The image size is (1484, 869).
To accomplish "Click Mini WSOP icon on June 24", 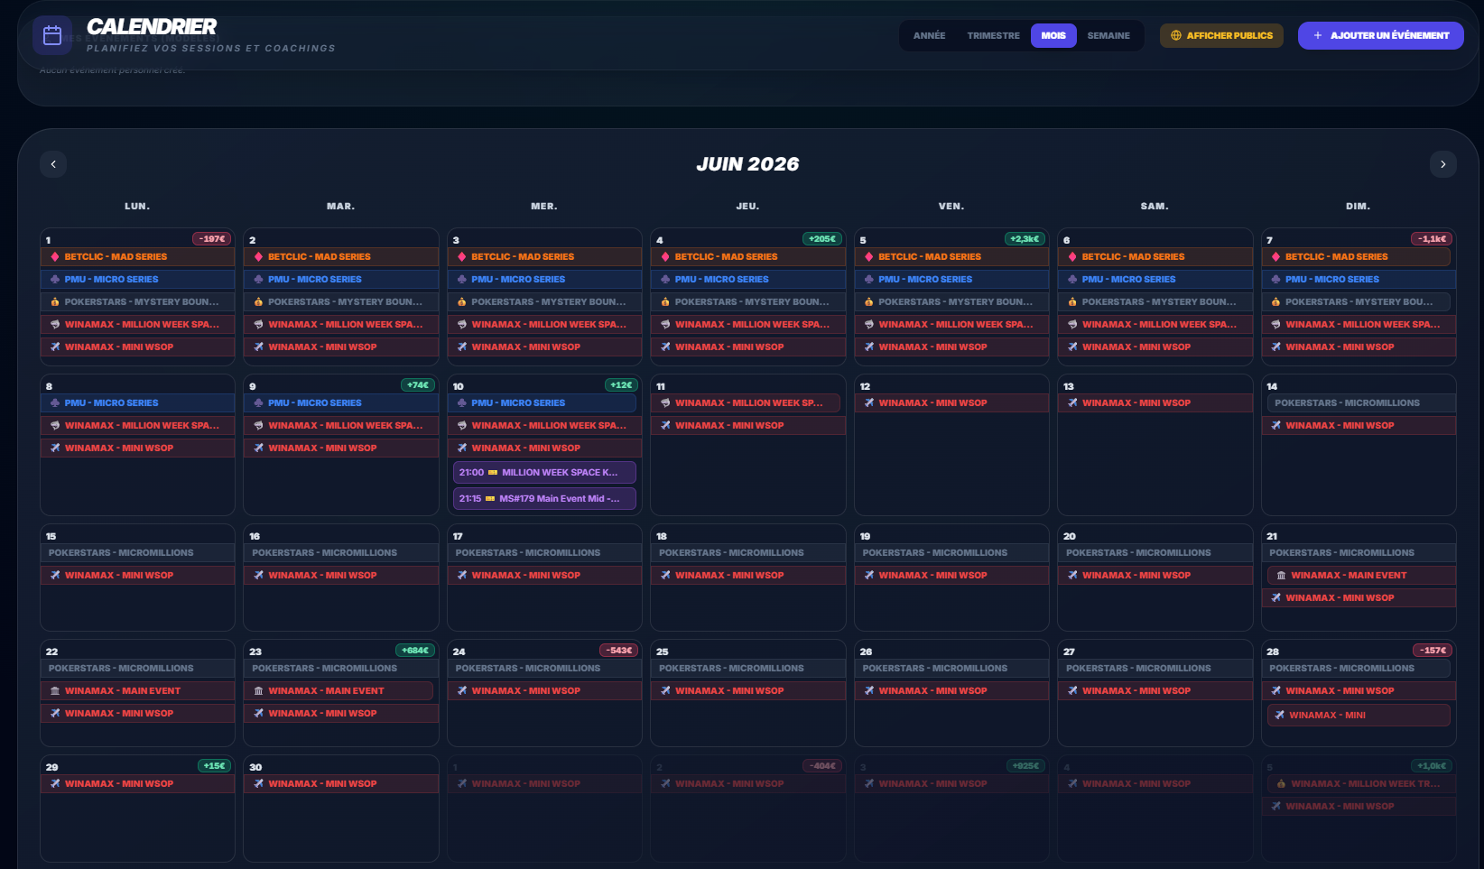I will click(x=462, y=691).
